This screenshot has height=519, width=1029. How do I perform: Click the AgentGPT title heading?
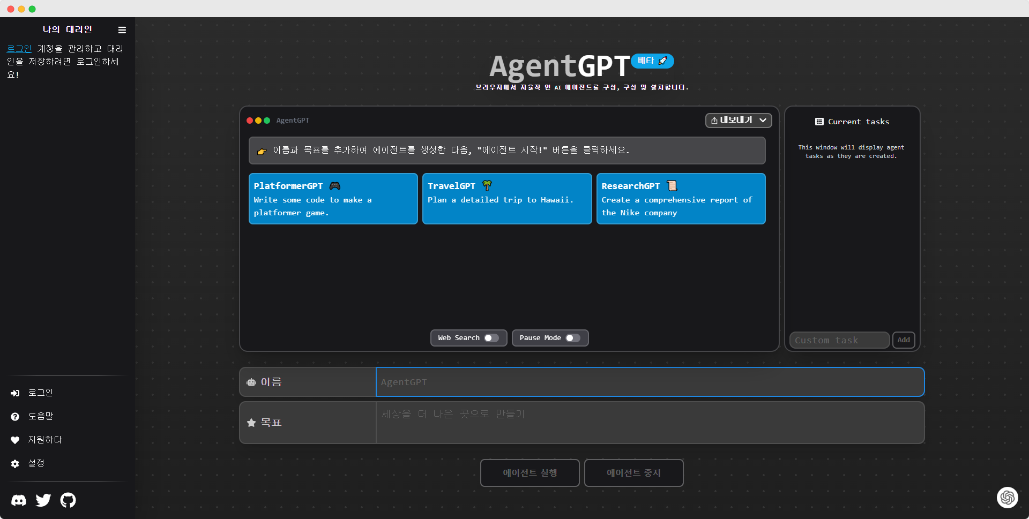click(x=560, y=66)
